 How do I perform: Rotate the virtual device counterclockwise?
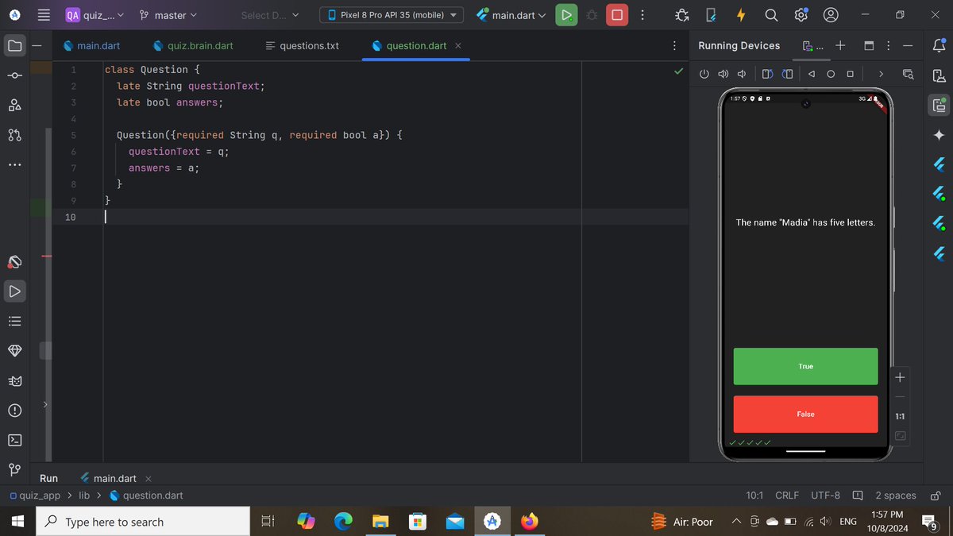click(x=767, y=74)
